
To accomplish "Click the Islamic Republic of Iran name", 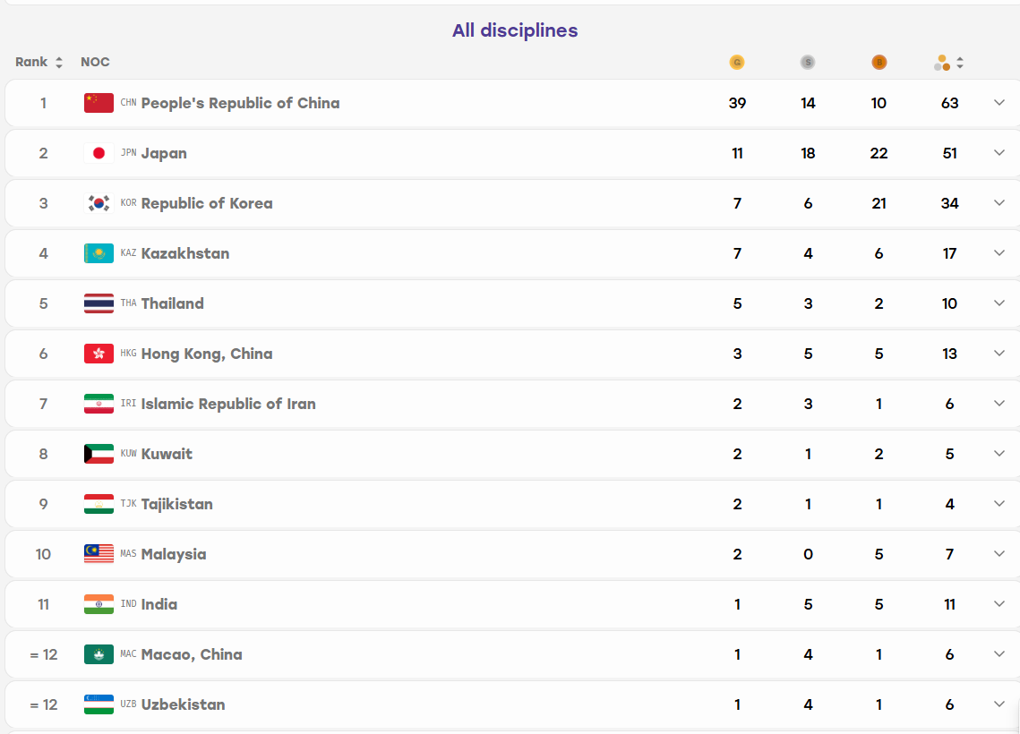I will (228, 404).
